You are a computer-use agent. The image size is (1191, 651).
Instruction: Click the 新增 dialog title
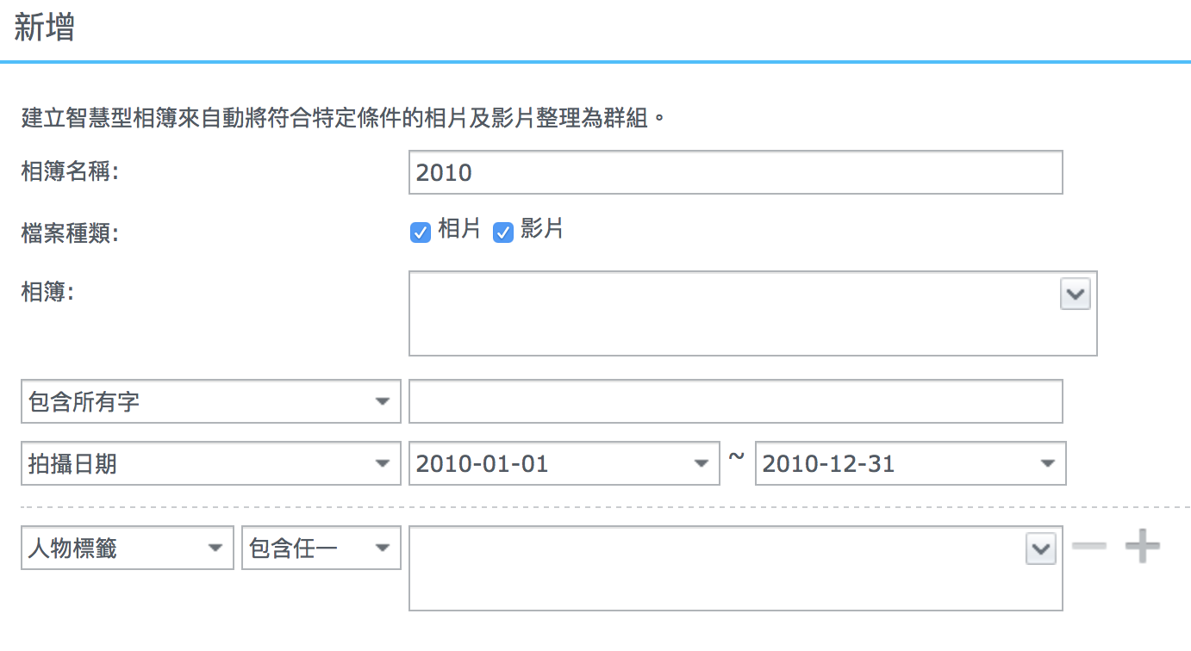click(x=45, y=28)
